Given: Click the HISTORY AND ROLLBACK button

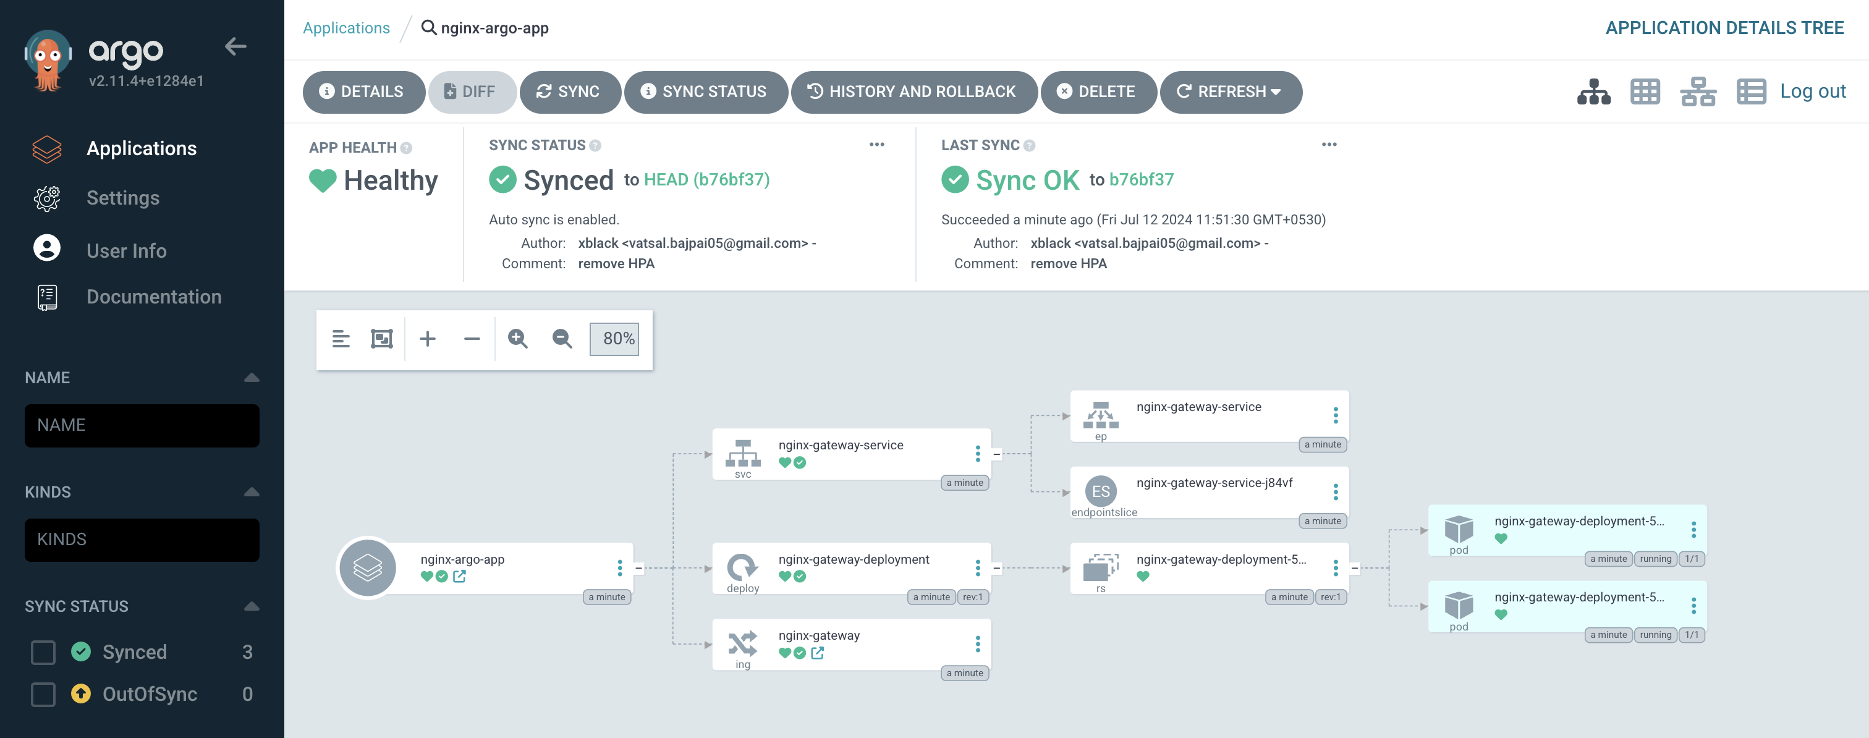Looking at the screenshot, I should coord(910,91).
